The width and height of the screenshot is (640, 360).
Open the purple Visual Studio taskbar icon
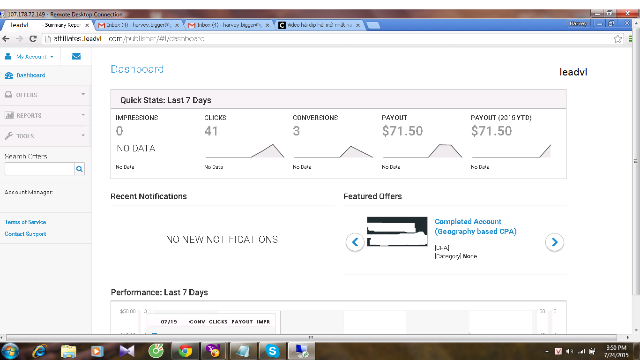click(127, 351)
